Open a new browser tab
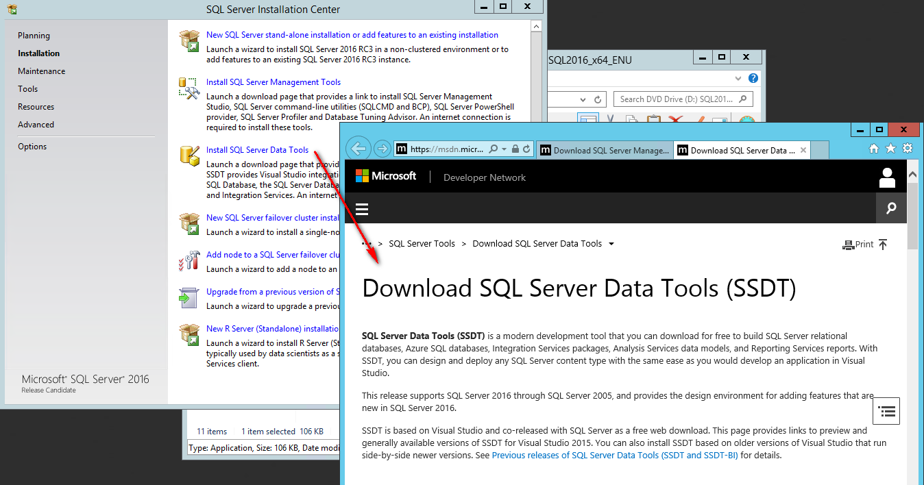 [x=821, y=151]
